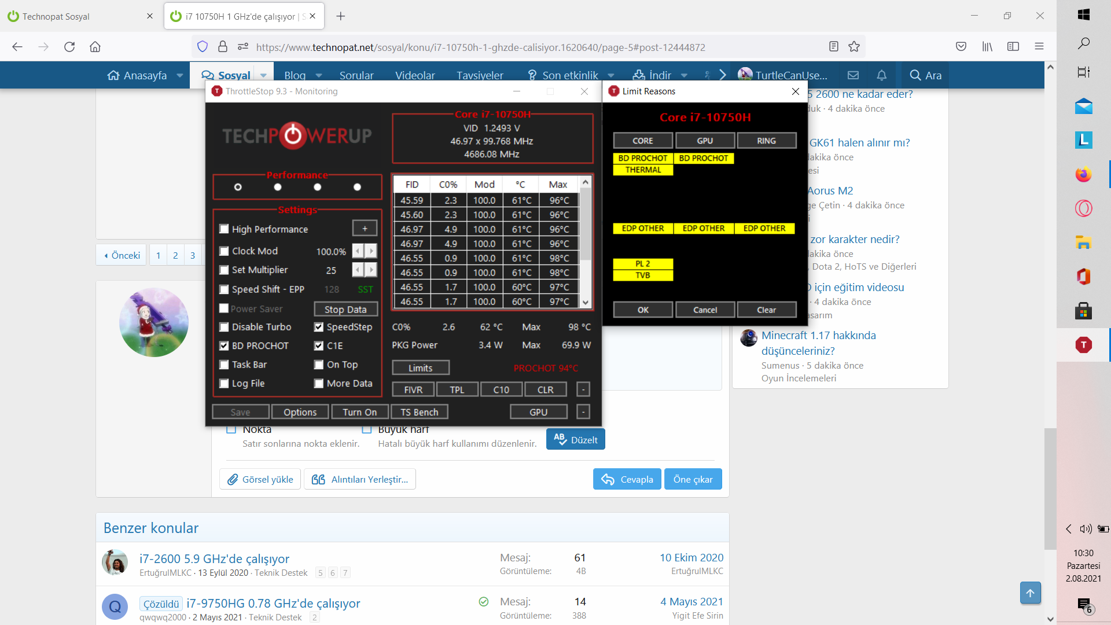Viewport: 1111px width, 625px height.
Task: Open the Videolar nav item
Action: point(415,75)
